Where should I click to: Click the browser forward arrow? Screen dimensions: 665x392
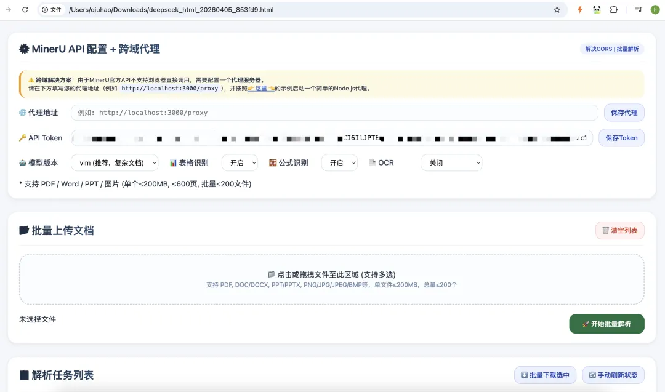(x=8, y=9)
